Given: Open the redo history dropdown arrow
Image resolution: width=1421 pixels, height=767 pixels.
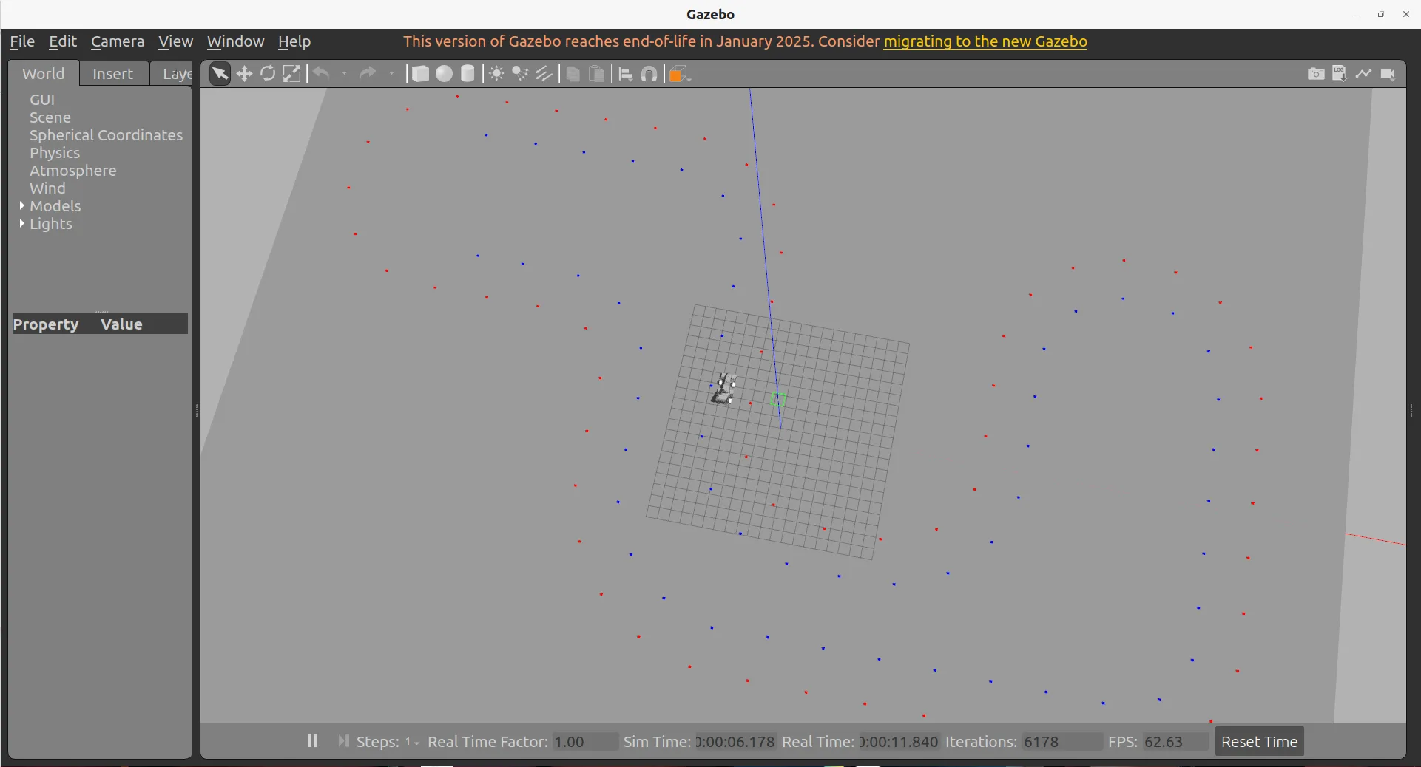Looking at the screenshot, I should pos(392,74).
